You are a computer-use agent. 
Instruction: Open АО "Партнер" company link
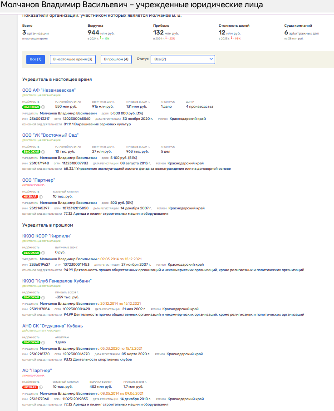point(37,371)
